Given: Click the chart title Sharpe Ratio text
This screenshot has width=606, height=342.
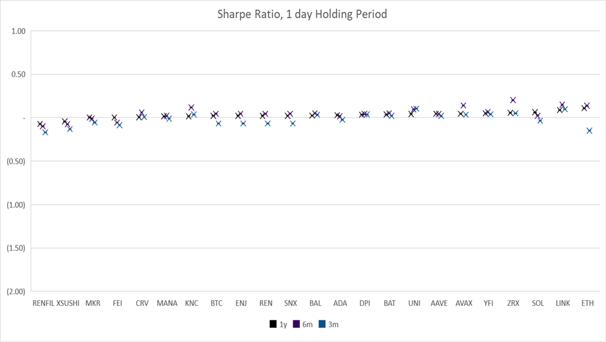Looking at the screenshot, I should pos(302,14).
